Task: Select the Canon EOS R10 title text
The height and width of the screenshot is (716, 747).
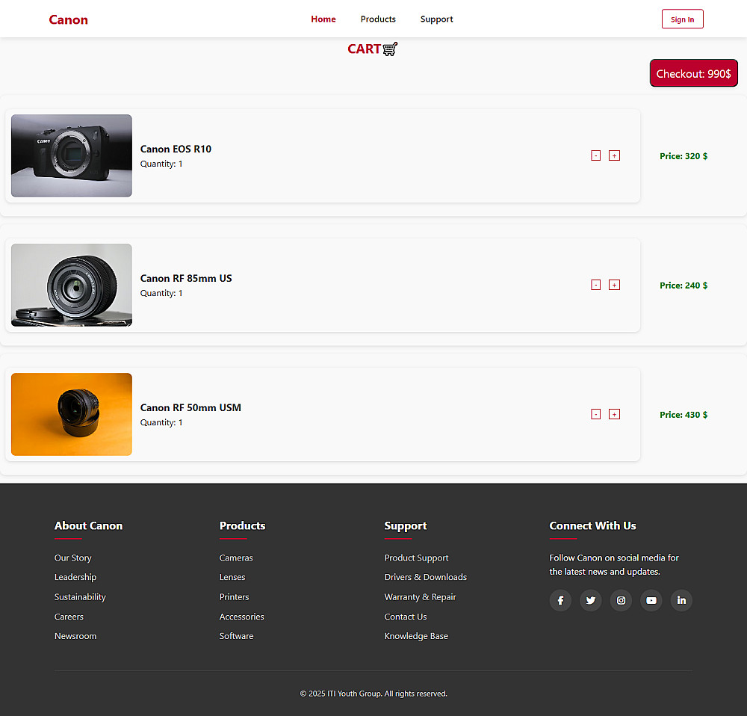Action: click(x=176, y=149)
